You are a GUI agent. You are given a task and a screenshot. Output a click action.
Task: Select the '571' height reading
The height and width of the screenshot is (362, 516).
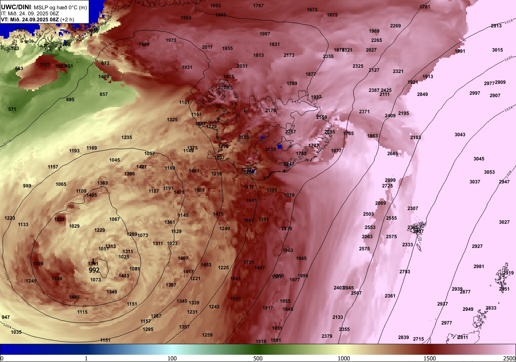point(12,109)
